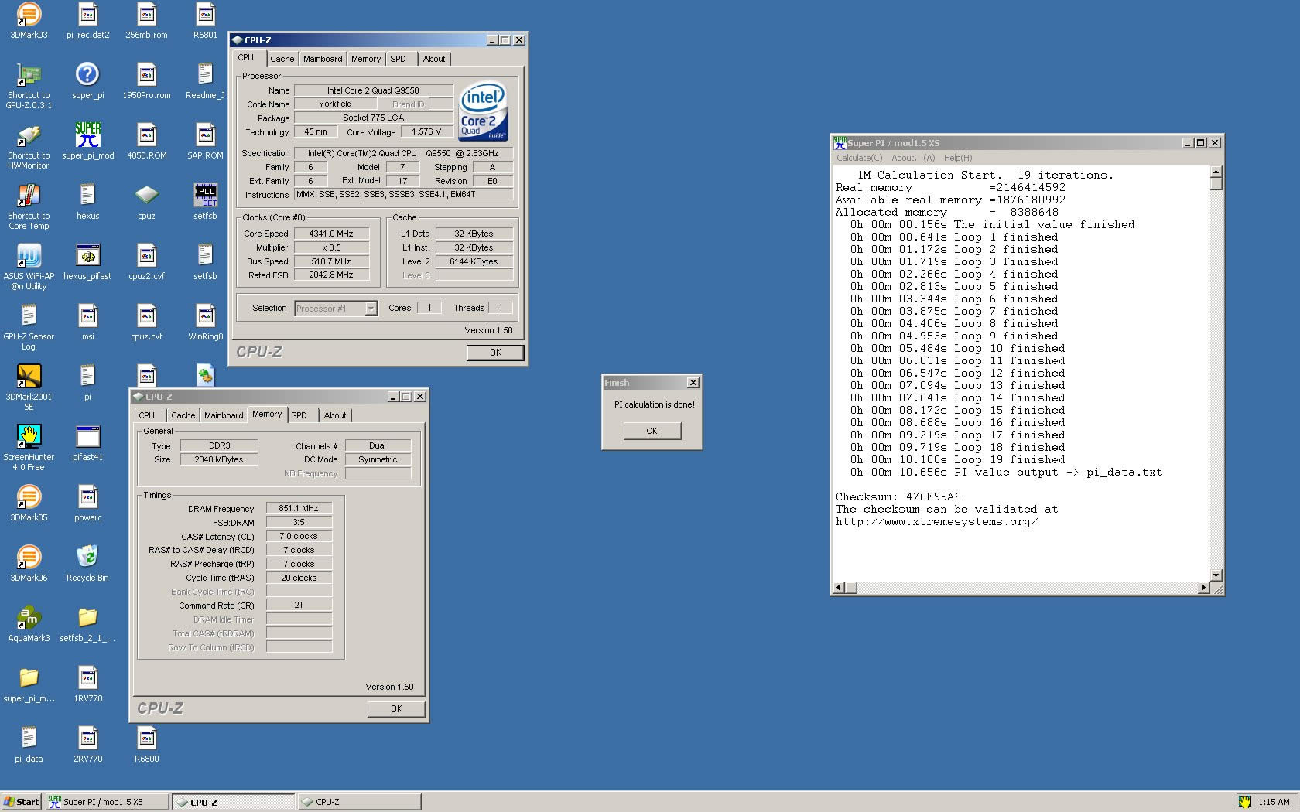The image size is (1300, 812).
Task: Open SPD tab in top CPU-Z window
Action: (398, 59)
